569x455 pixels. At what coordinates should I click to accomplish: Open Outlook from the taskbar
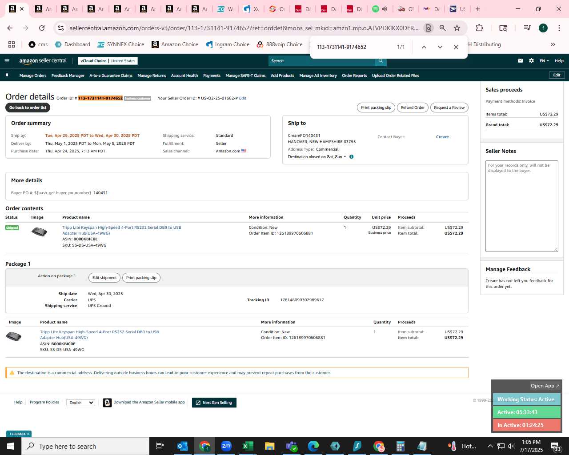[183, 446]
